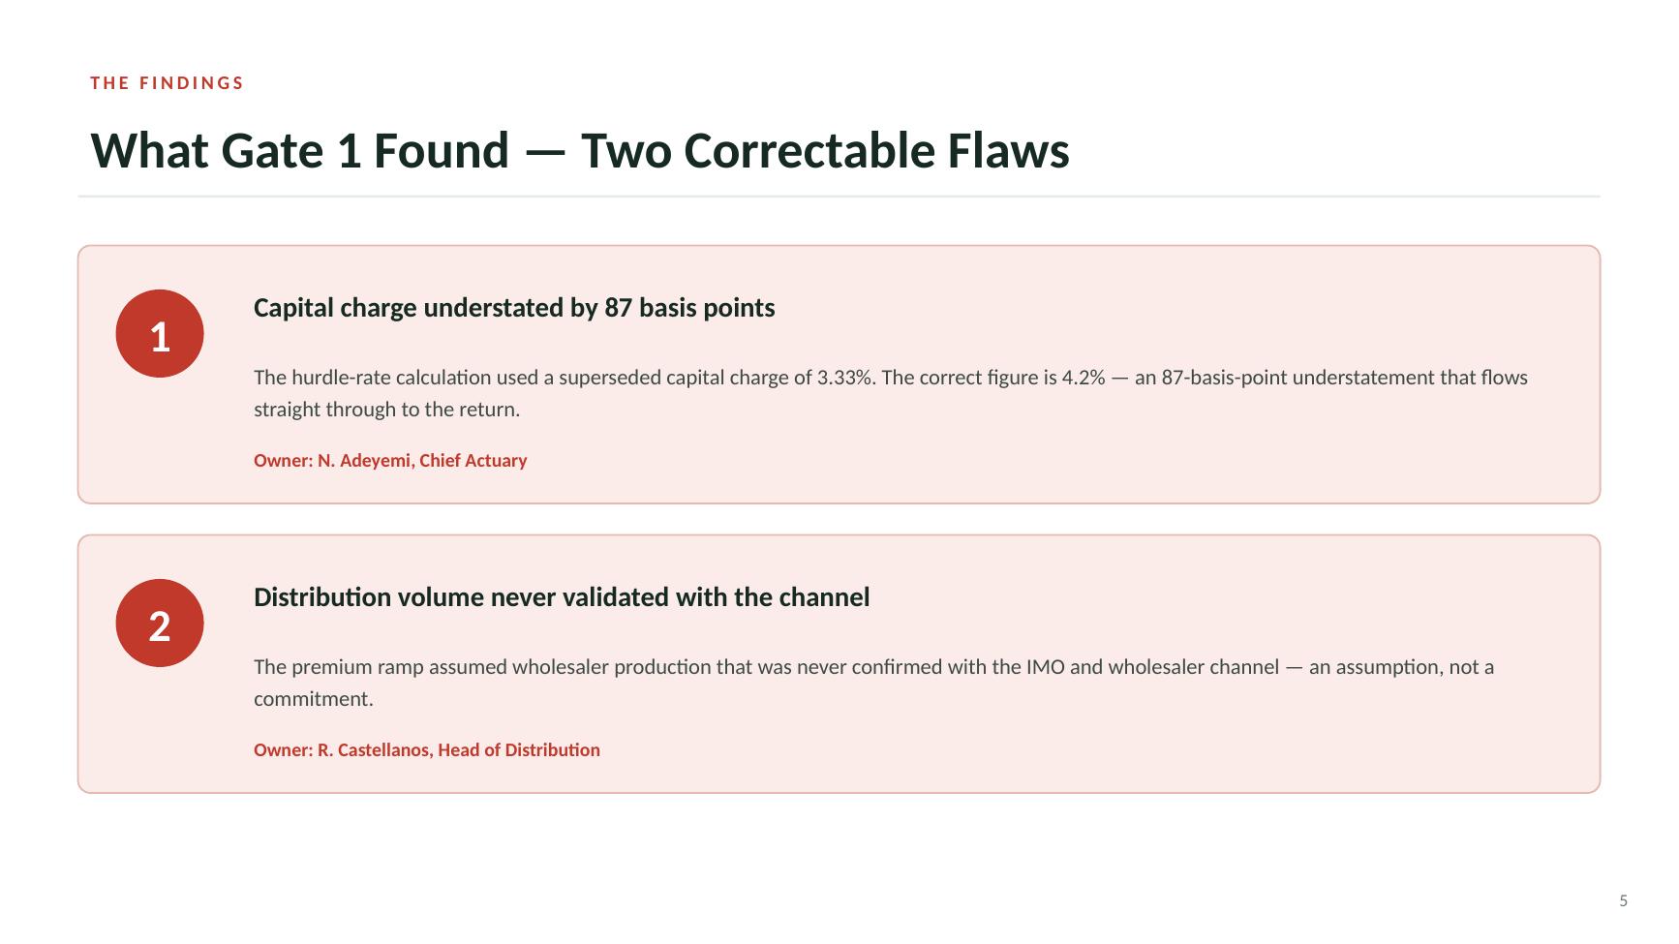The height and width of the screenshot is (944, 1679).
Task: Click the hurdle-rate calculation description paragraph
Action: click(891, 393)
